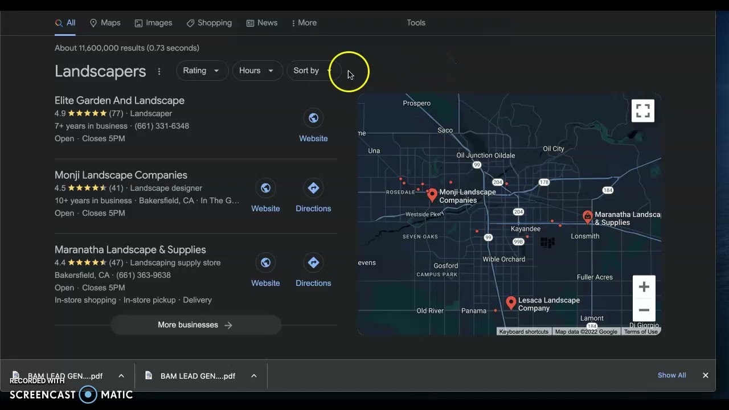Expand the Sort by dropdown
The width and height of the screenshot is (729, 410).
[x=312, y=71]
